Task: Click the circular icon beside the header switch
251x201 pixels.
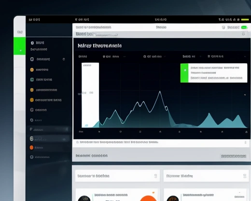Action: click(223, 28)
